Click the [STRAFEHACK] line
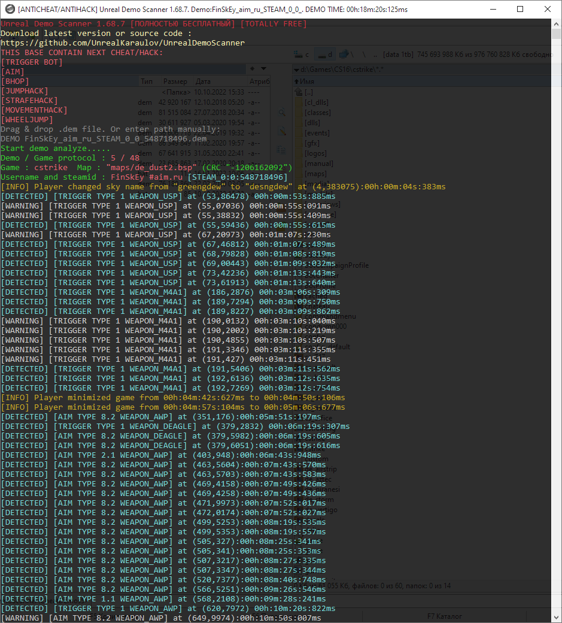The image size is (562, 623). click(29, 100)
